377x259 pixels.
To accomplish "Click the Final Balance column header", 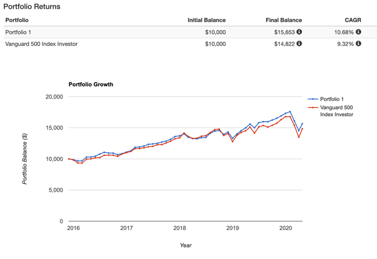I will click(x=284, y=20).
